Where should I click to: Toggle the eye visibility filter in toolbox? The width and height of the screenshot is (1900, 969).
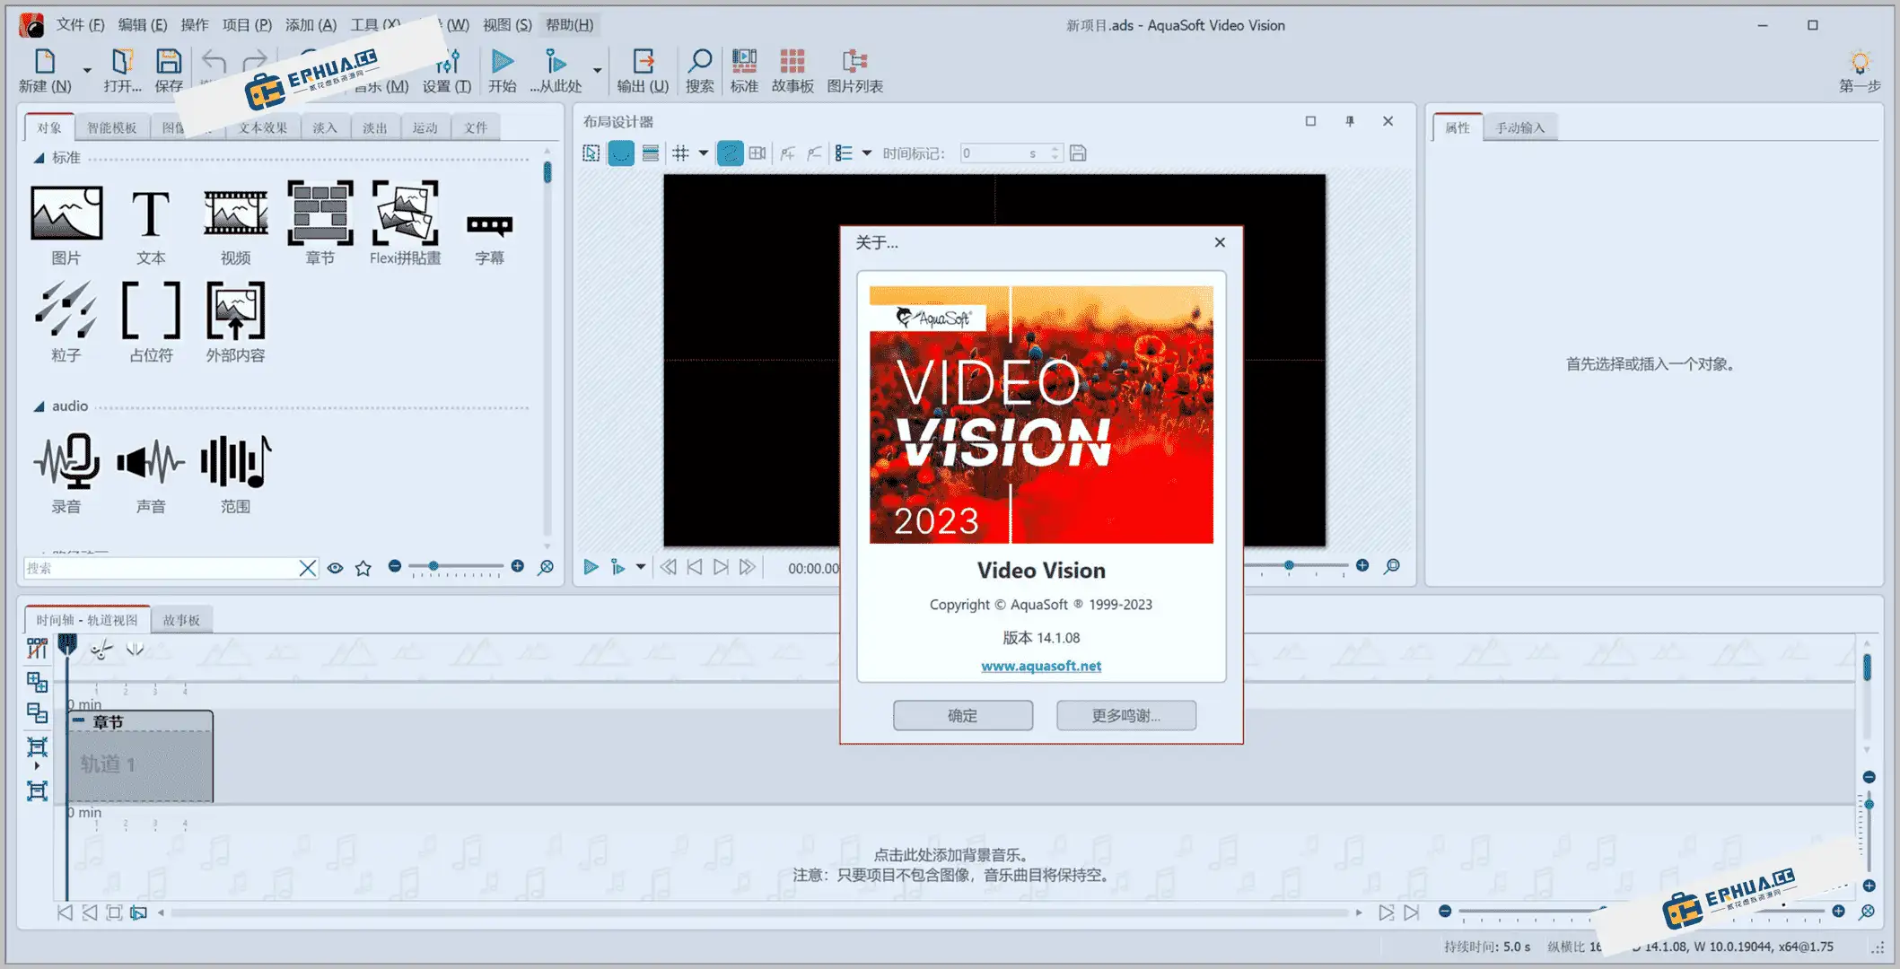point(335,568)
